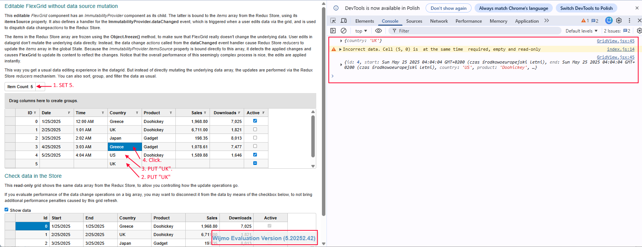Toggle the device toolbar icon
The width and height of the screenshot is (642, 247).
pos(344,21)
